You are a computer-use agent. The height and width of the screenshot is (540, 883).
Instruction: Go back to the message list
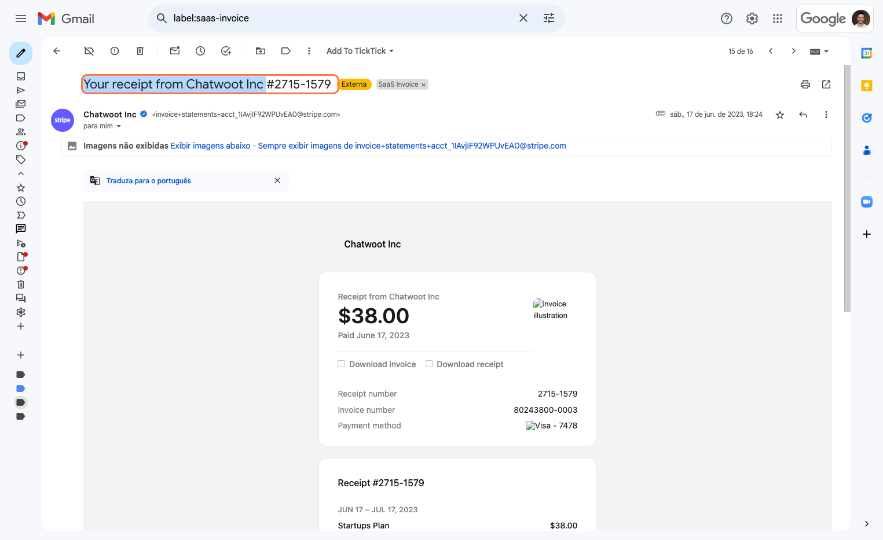[x=57, y=51]
